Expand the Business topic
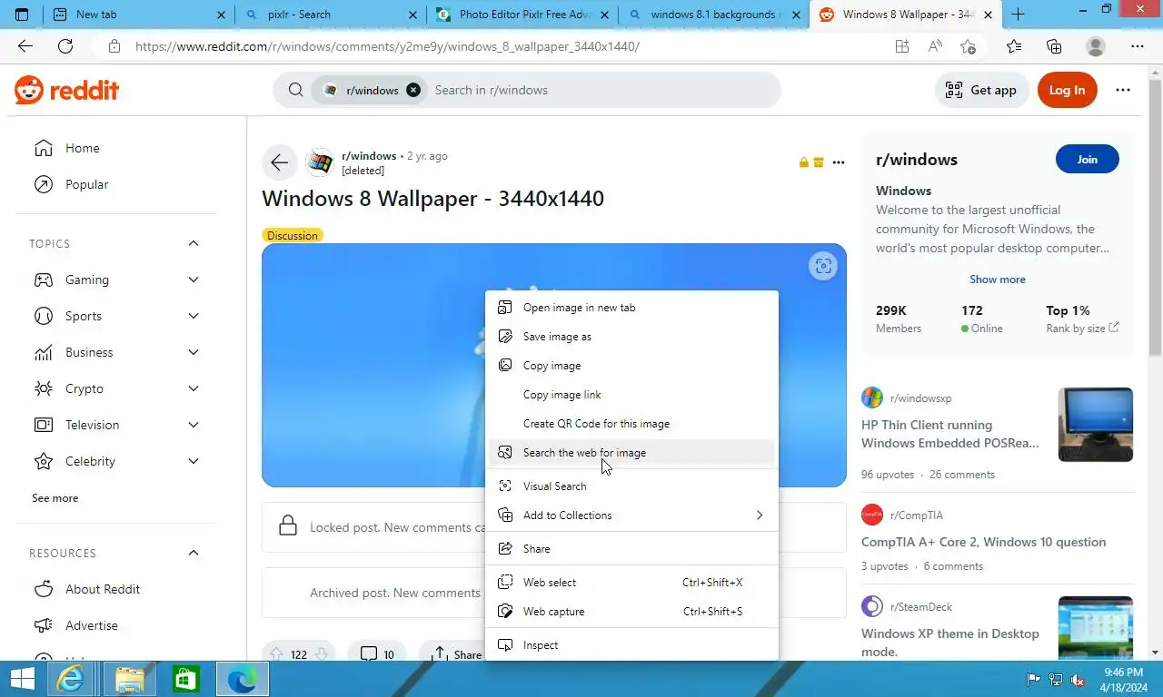 tap(194, 352)
